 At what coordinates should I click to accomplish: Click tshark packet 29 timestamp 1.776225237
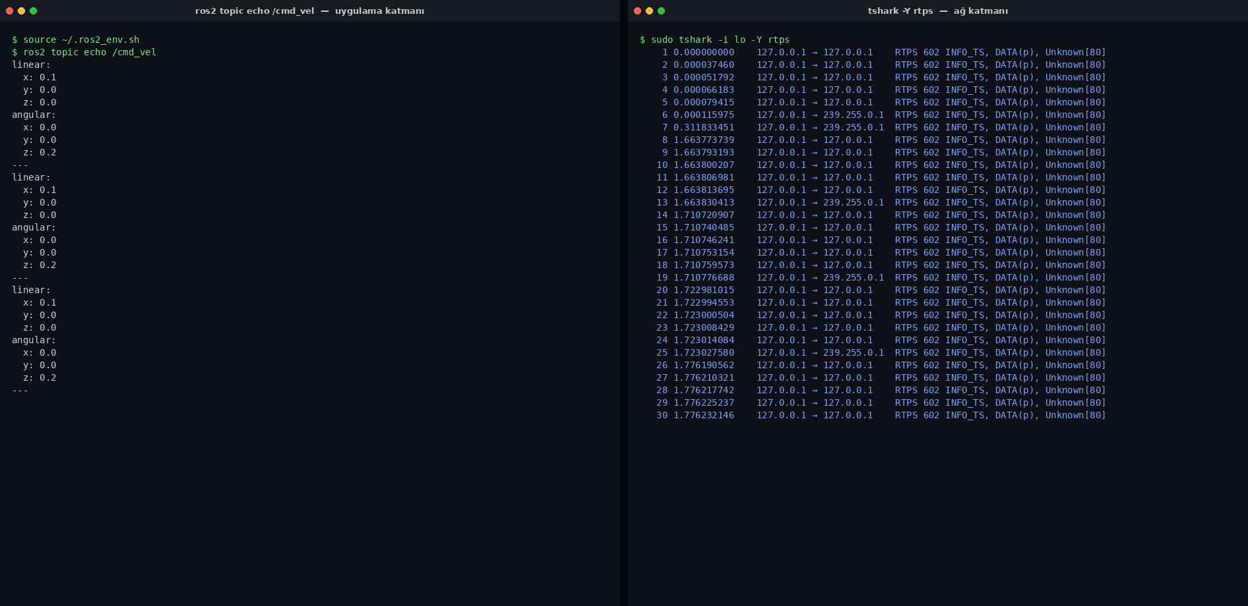(704, 402)
